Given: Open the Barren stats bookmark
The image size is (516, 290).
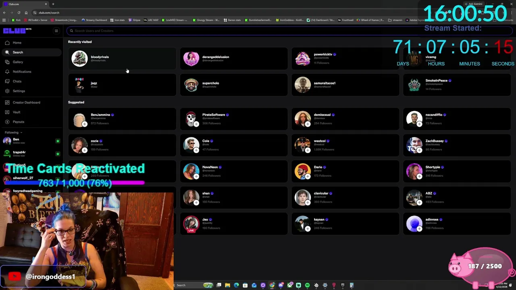Looking at the screenshot, I should (x=233, y=20).
